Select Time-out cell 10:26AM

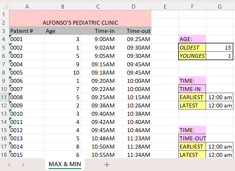(134, 105)
